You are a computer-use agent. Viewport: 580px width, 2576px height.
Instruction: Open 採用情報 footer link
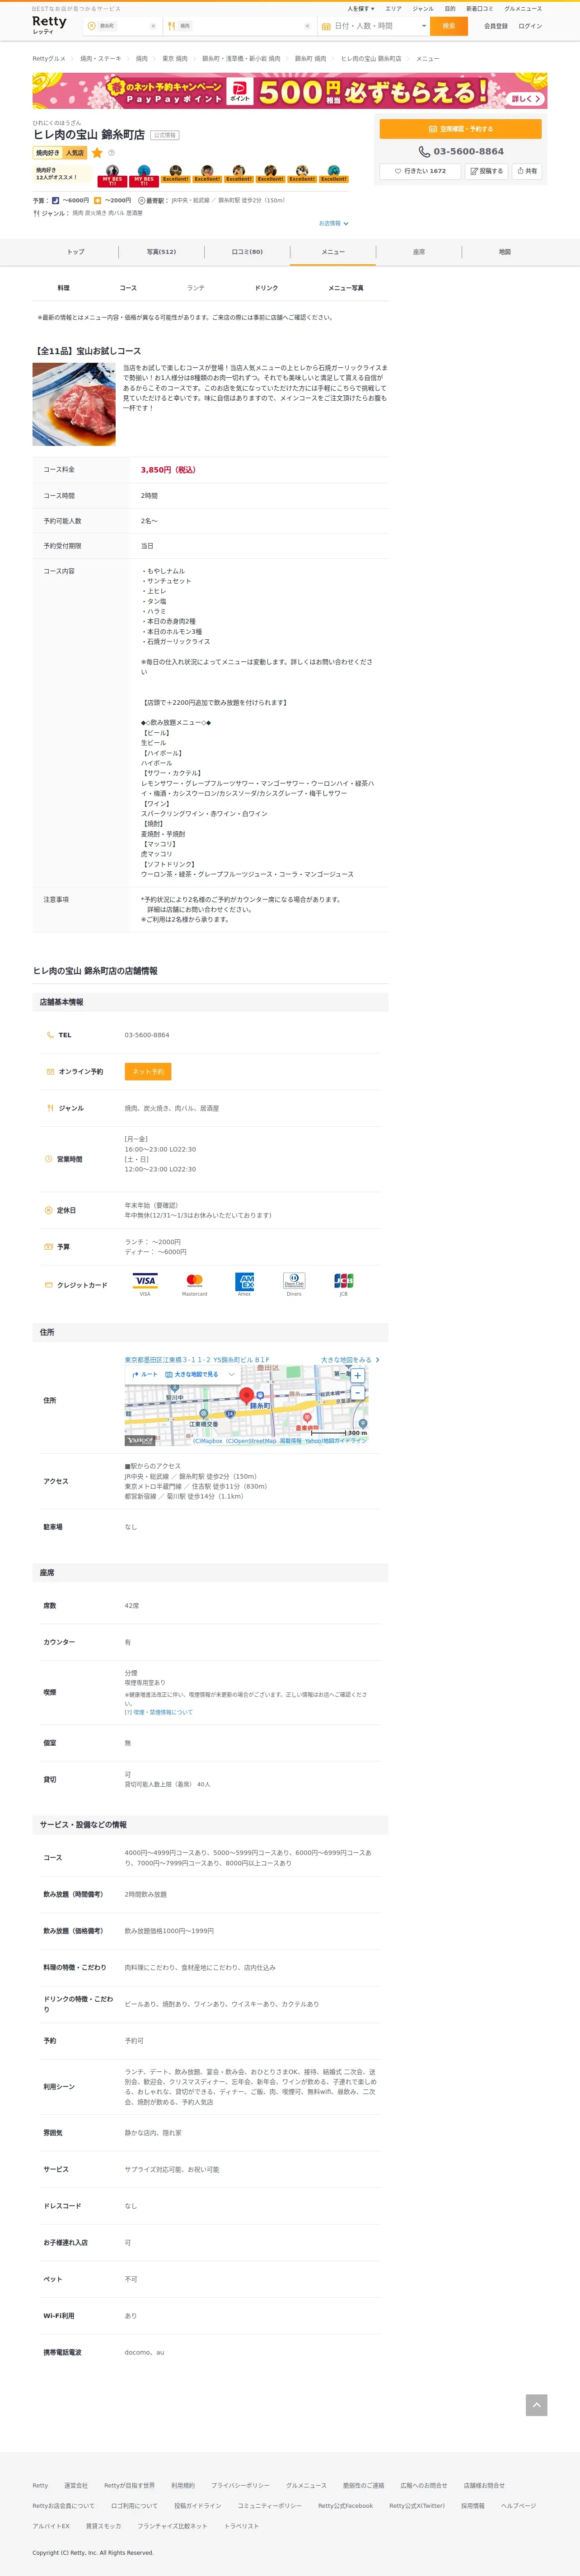472,2506
